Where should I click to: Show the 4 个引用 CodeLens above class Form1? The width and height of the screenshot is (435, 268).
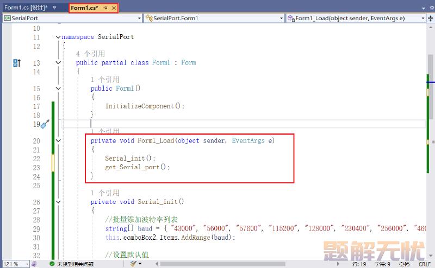[x=90, y=54]
